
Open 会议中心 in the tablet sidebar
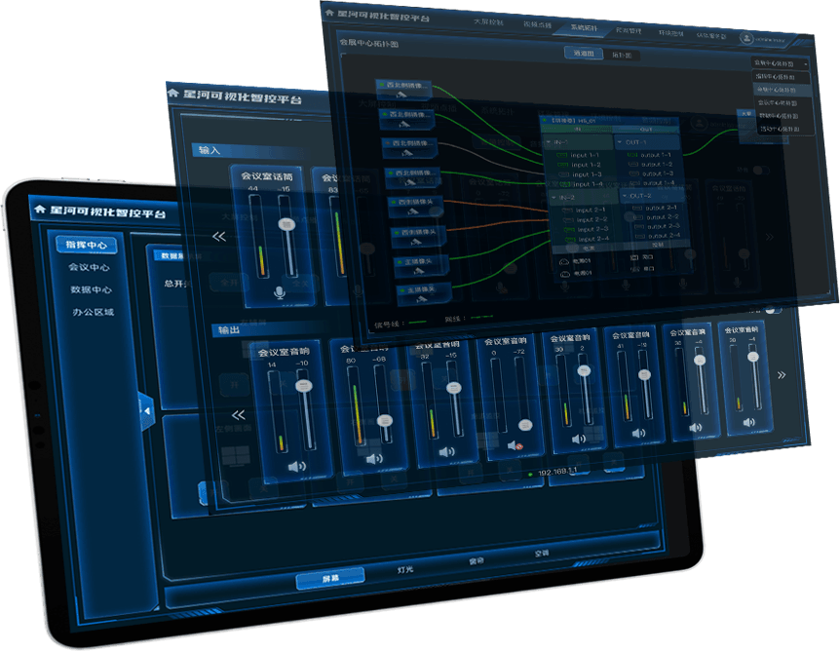[89, 267]
